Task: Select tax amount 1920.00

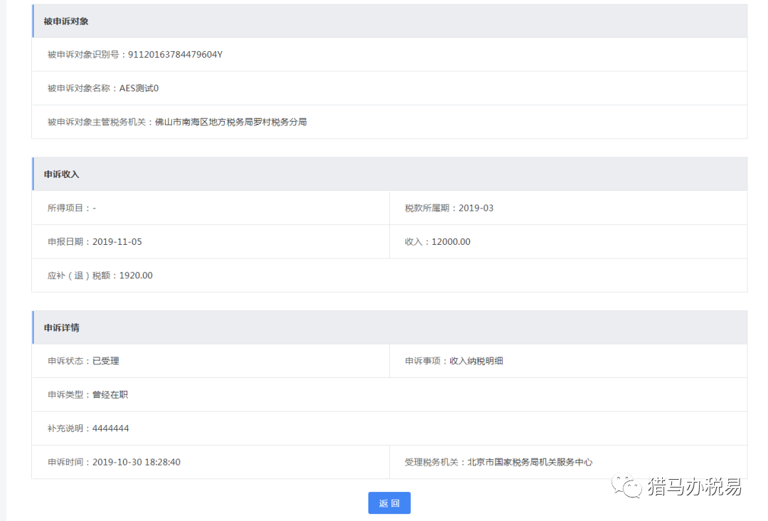Action: tap(136, 275)
